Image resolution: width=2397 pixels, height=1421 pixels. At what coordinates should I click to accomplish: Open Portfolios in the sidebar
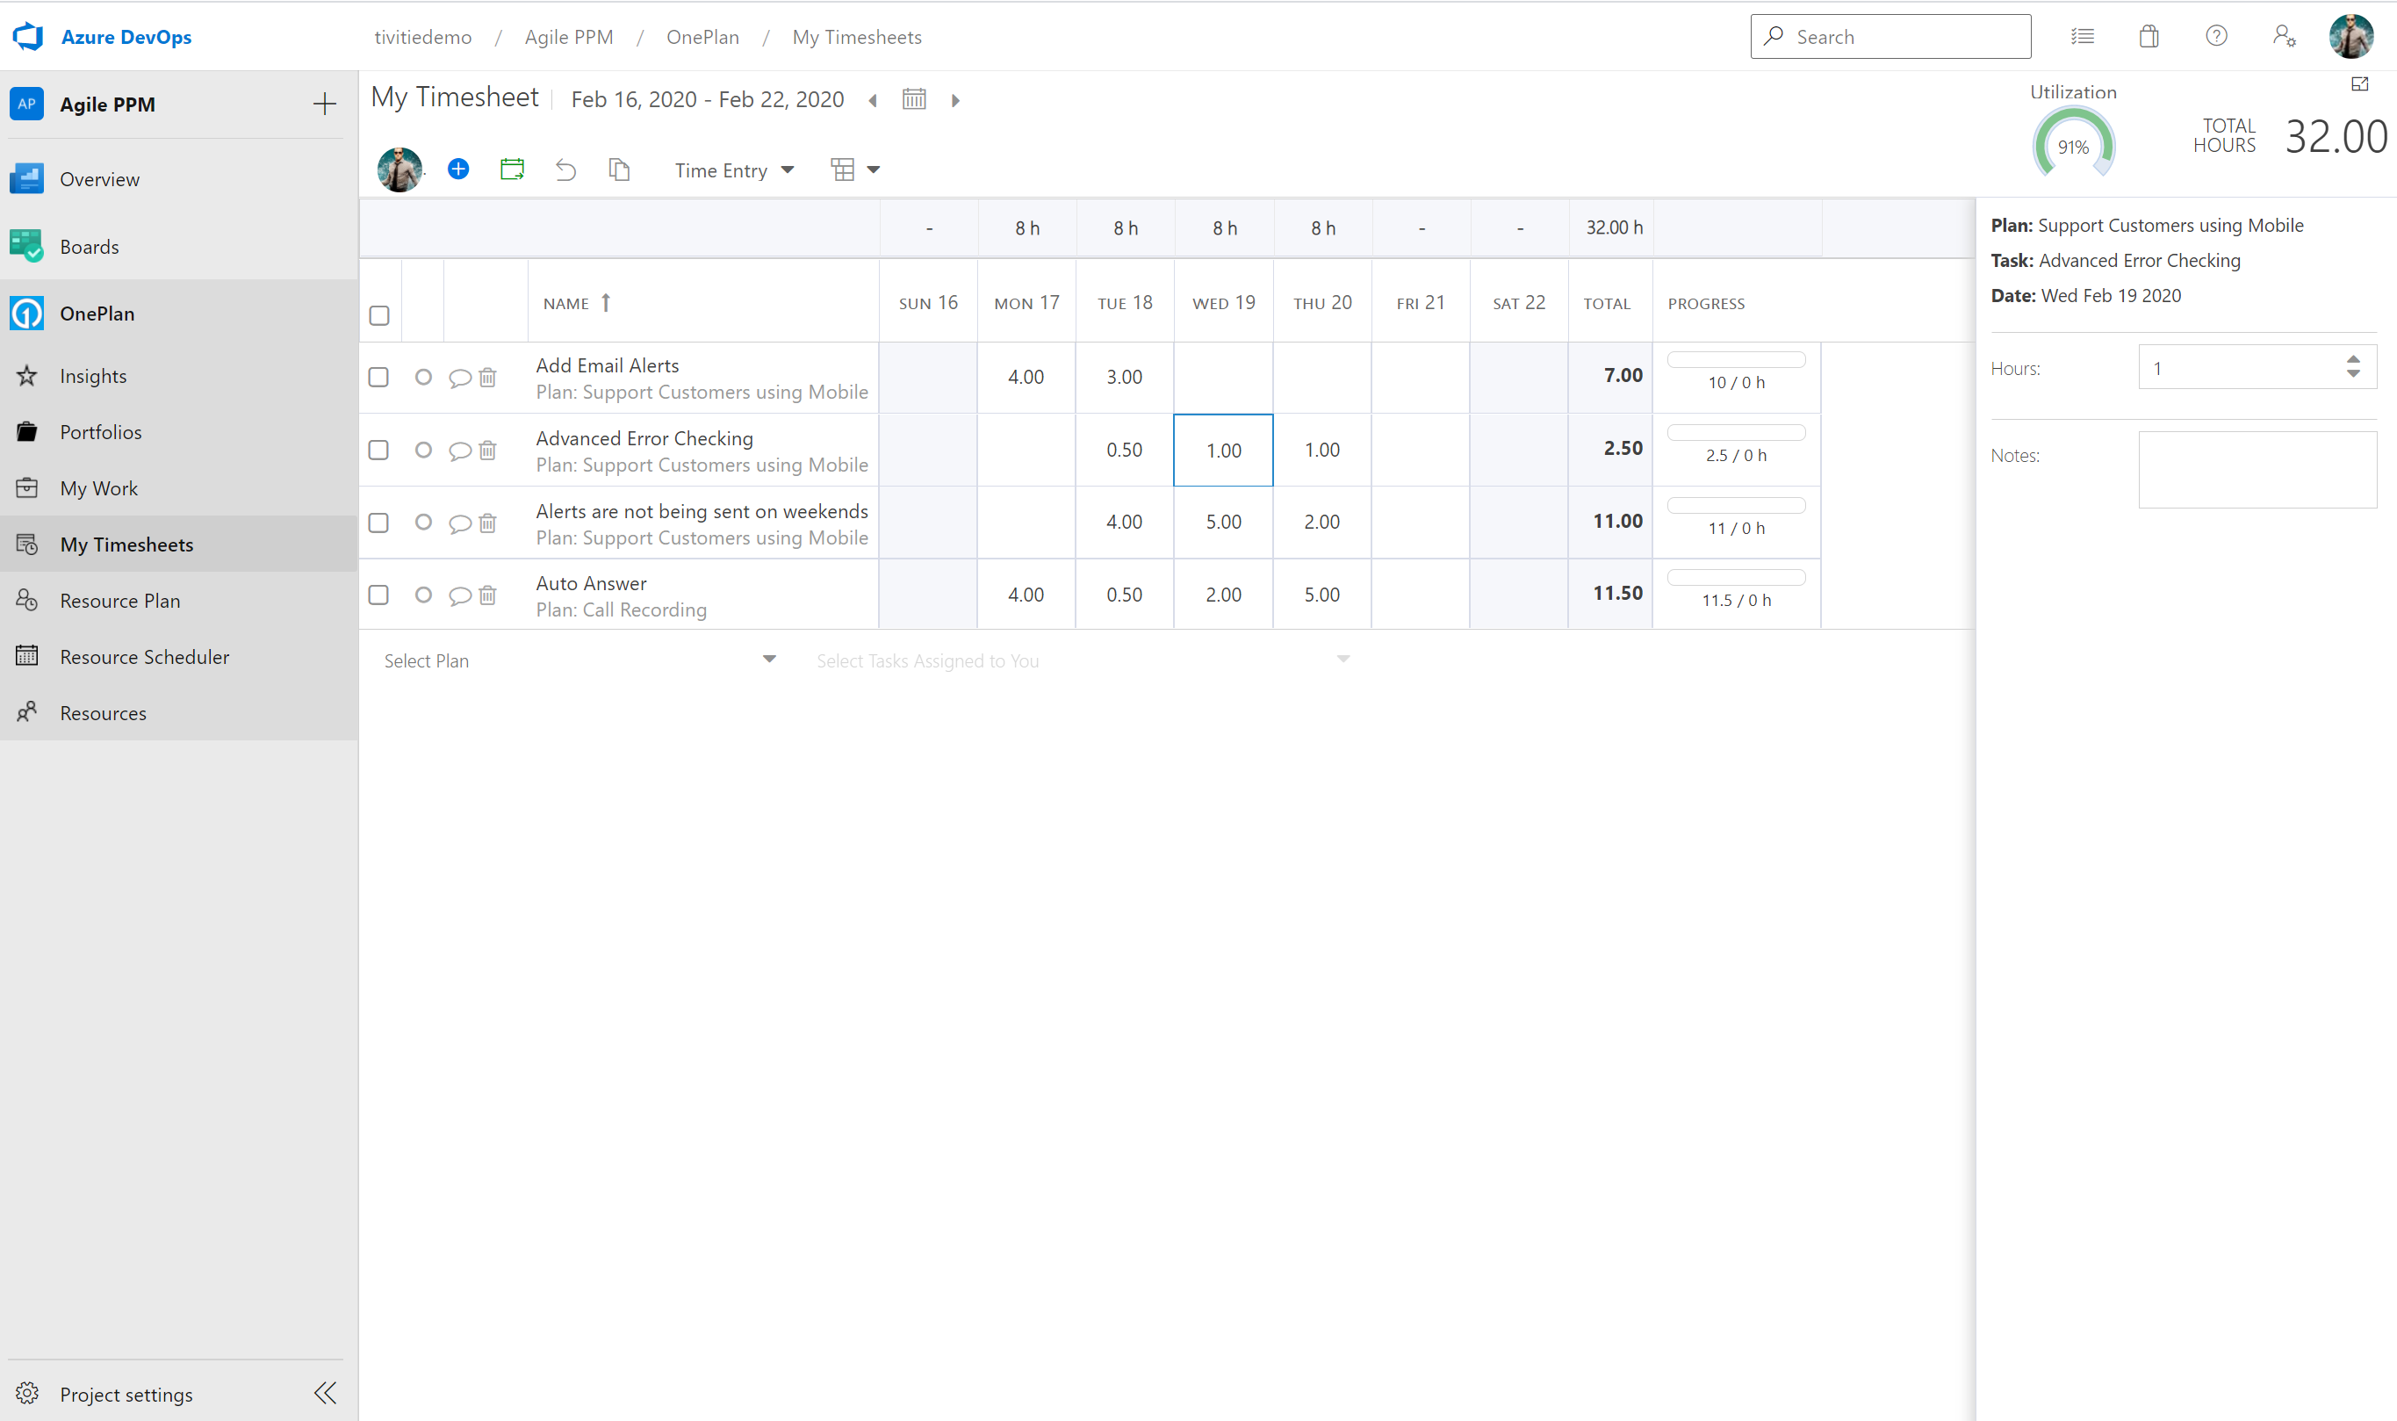point(179,433)
